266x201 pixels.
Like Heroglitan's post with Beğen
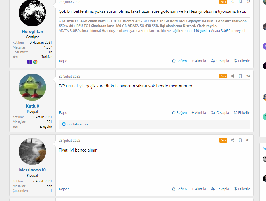point(179,61)
